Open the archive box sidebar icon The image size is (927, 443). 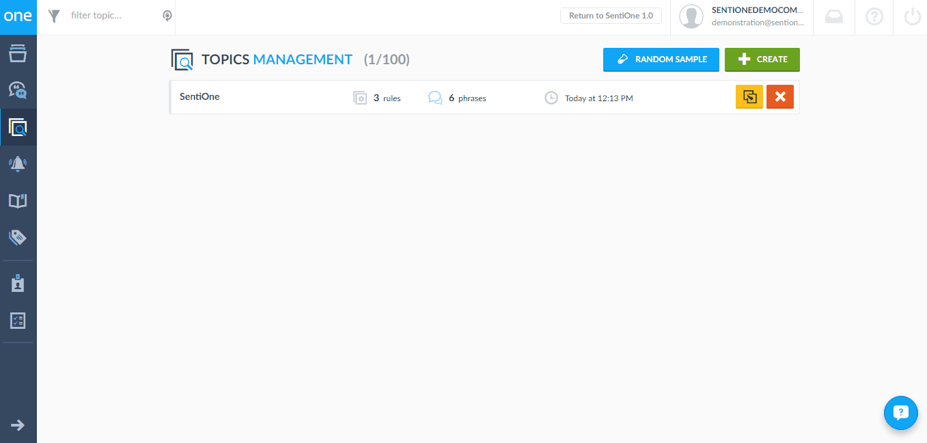coord(18,54)
